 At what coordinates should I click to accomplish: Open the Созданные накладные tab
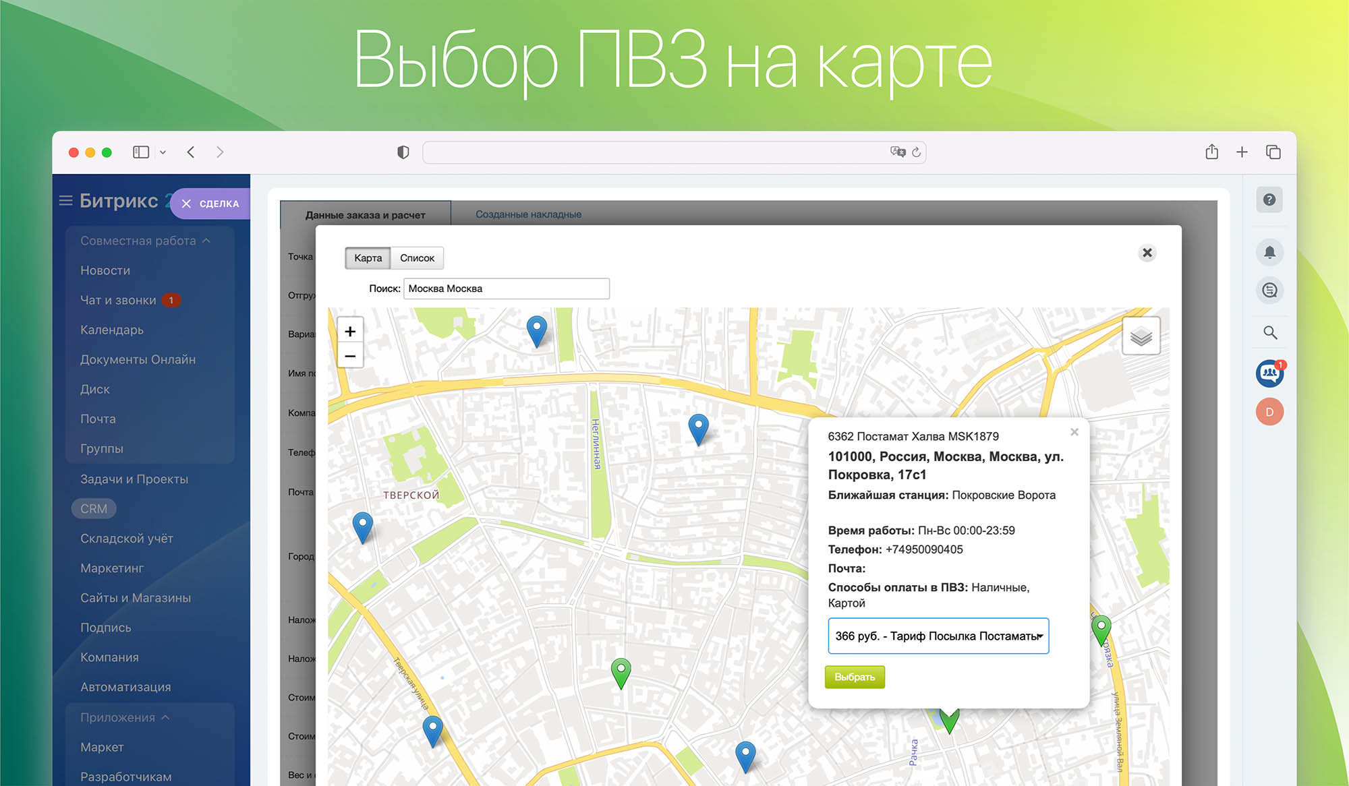tap(528, 214)
